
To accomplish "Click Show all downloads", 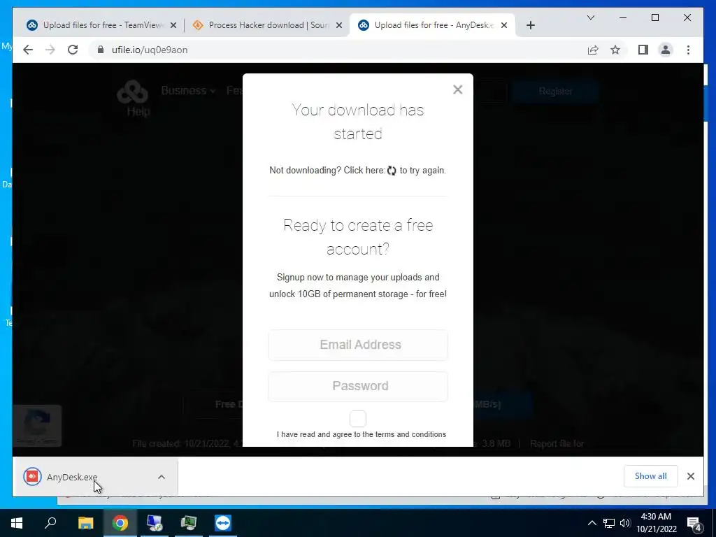I will point(650,476).
